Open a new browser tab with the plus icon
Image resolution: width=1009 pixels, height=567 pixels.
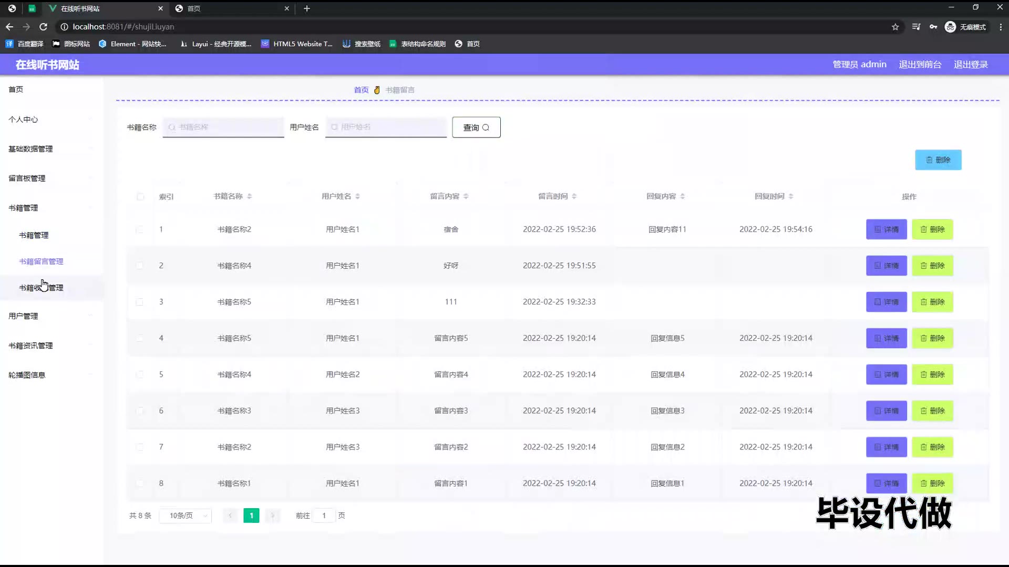click(x=307, y=8)
